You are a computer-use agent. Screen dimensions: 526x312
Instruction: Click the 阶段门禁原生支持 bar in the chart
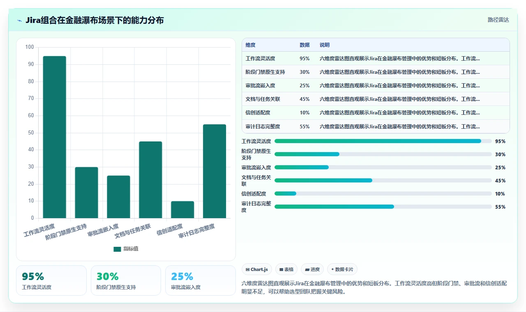pos(87,193)
